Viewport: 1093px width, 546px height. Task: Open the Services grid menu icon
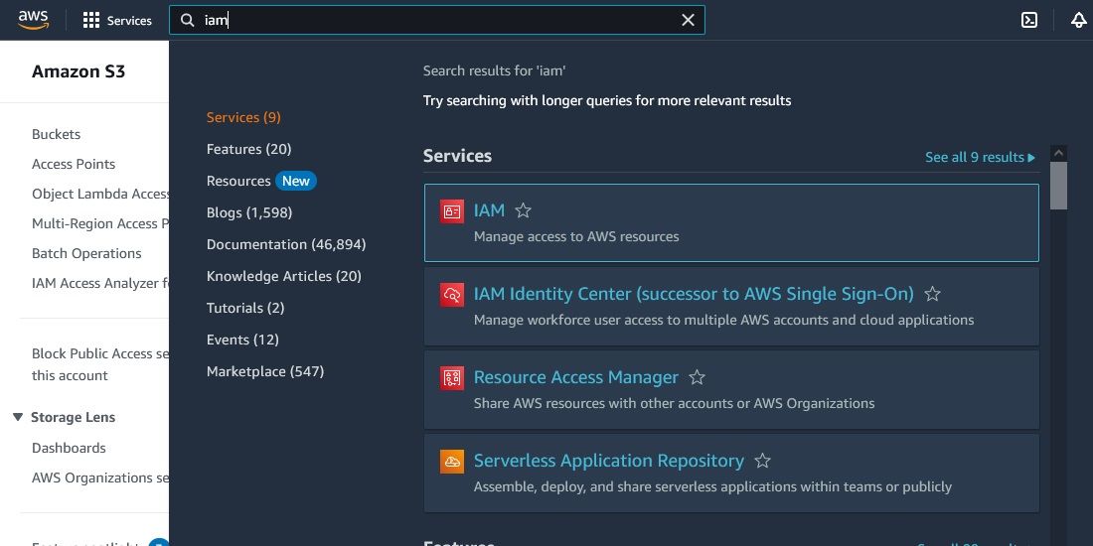point(91,20)
